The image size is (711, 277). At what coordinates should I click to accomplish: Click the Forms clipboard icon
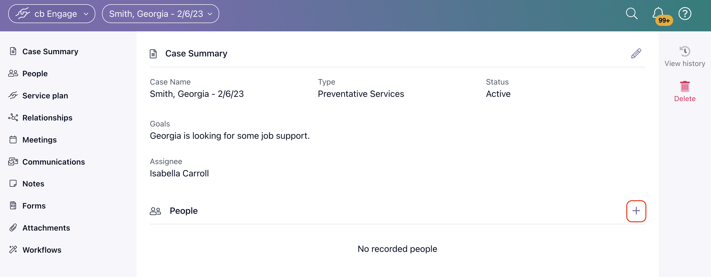tap(13, 205)
